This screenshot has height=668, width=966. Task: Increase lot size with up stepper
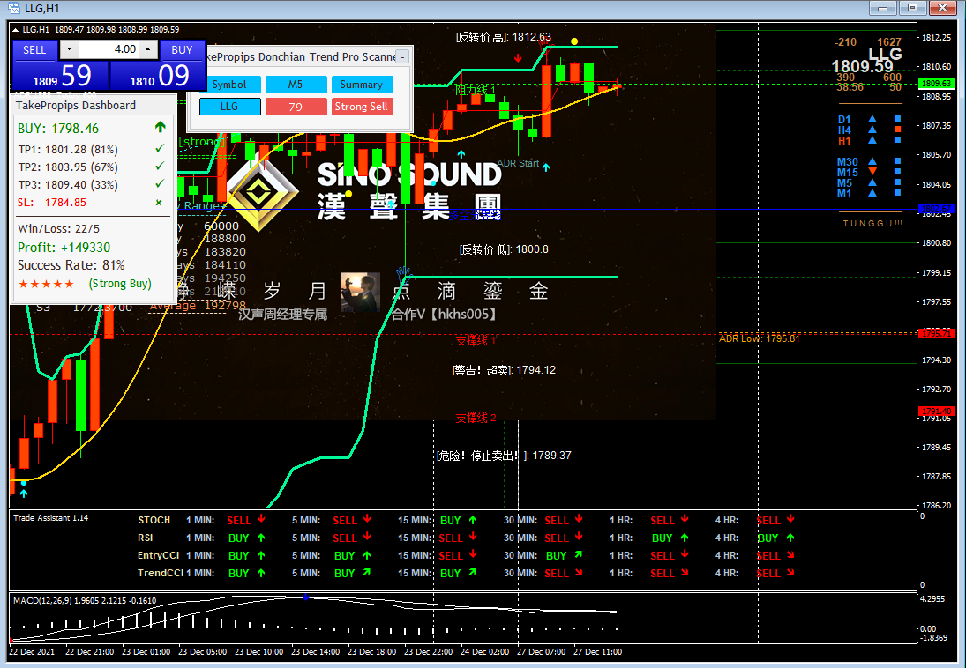coord(148,49)
